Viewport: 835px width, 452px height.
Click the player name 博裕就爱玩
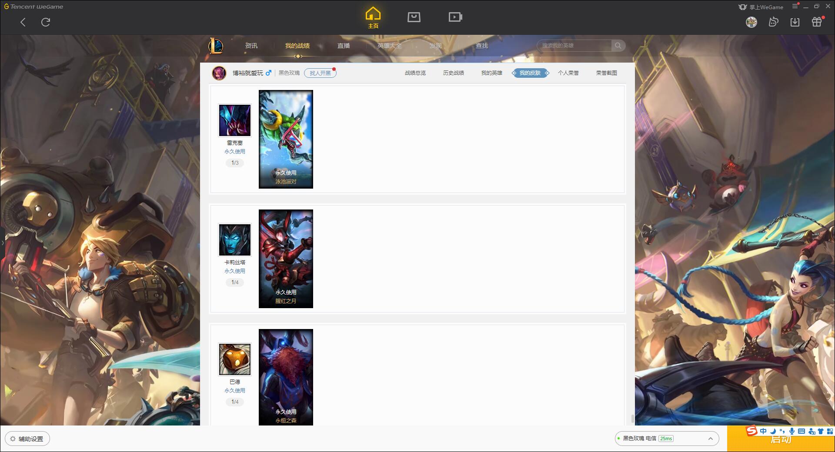248,73
